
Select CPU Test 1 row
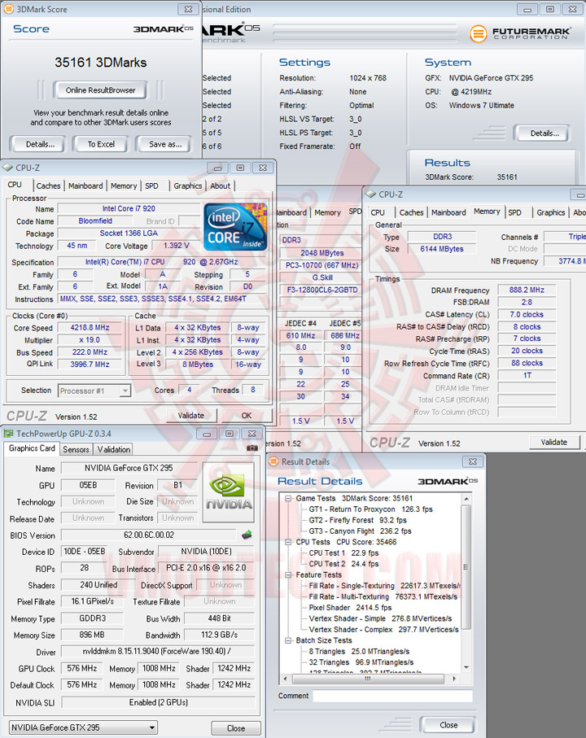[x=343, y=553]
